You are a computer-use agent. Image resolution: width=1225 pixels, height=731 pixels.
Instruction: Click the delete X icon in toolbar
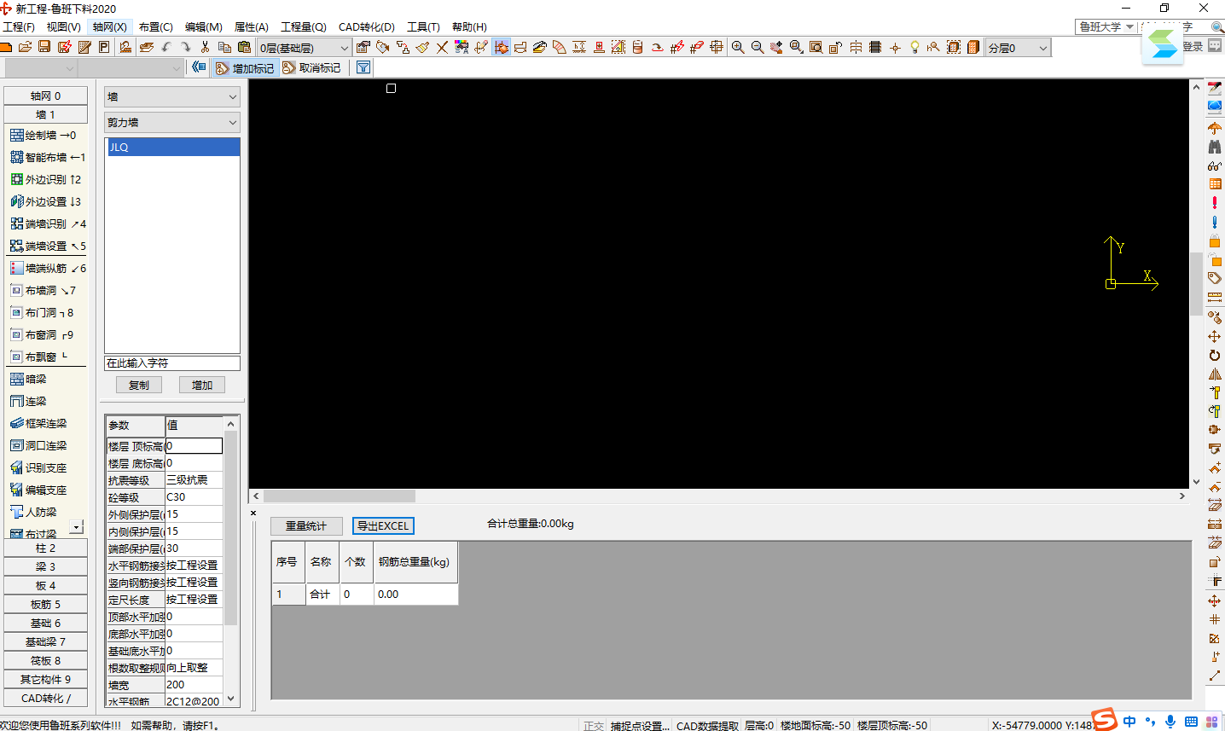point(442,47)
